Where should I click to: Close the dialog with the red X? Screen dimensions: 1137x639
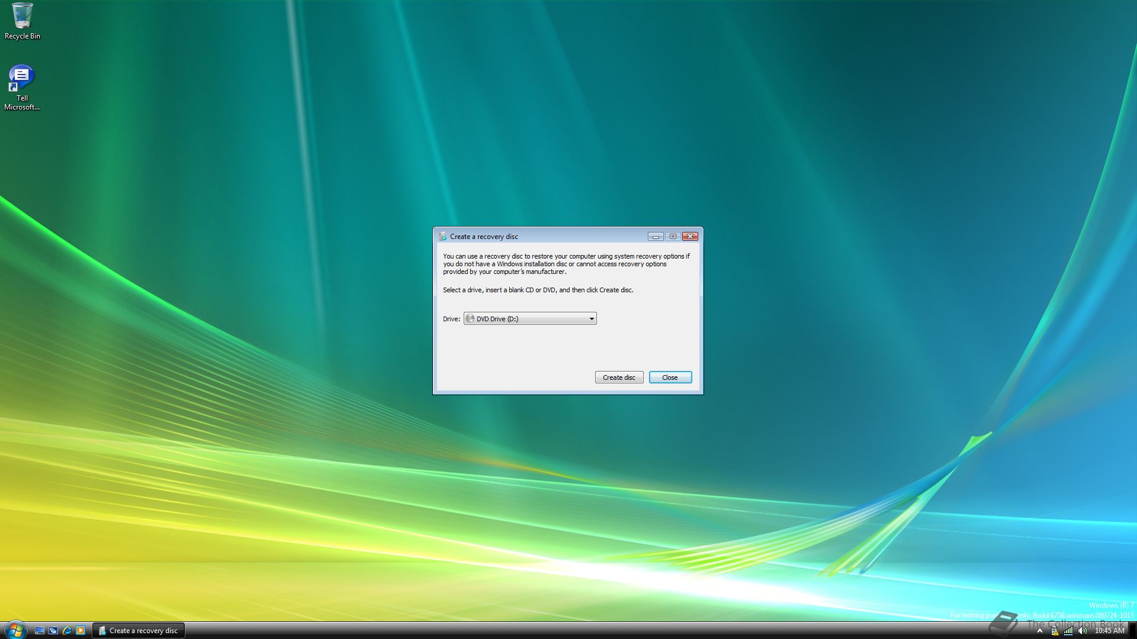tap(690, 237)
